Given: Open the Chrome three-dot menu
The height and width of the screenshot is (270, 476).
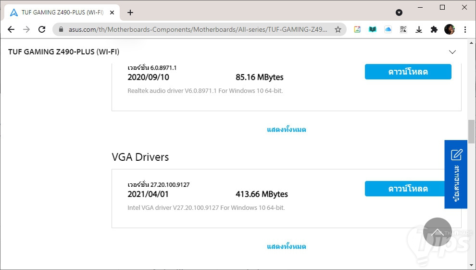Looking at the screenshot, I should click(465, 29).
